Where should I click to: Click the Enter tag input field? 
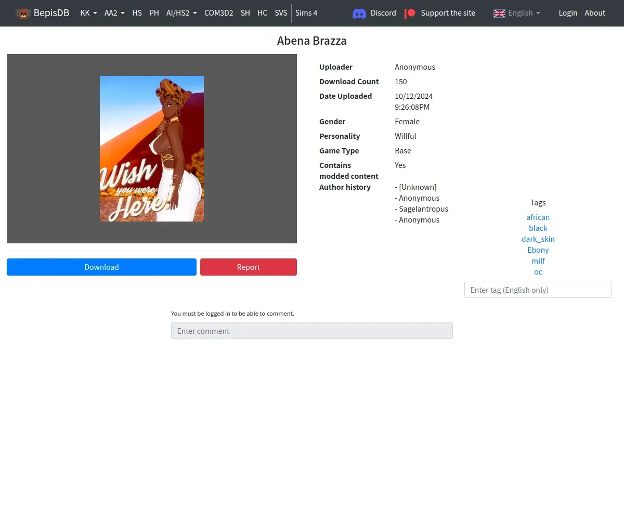click(538, 290)
